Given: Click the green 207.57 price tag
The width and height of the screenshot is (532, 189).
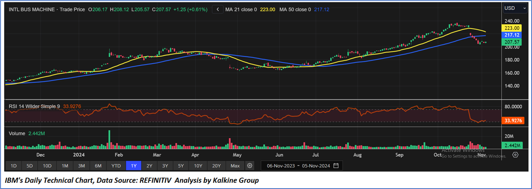Looking at the screenshot, I should click(512, 42).
